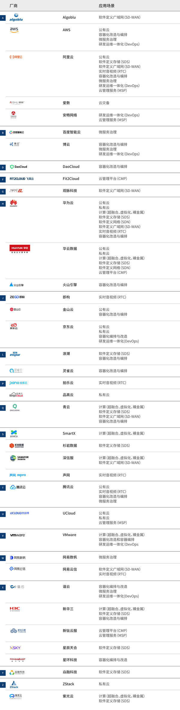
Task: Click the vendor name text 深信服
Action: 68,458
